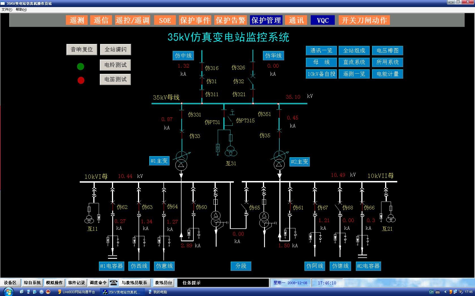This screenshot has height=296, width=475.
Task: Switch to the 保护管理 tab
Action: click(266, 20)
